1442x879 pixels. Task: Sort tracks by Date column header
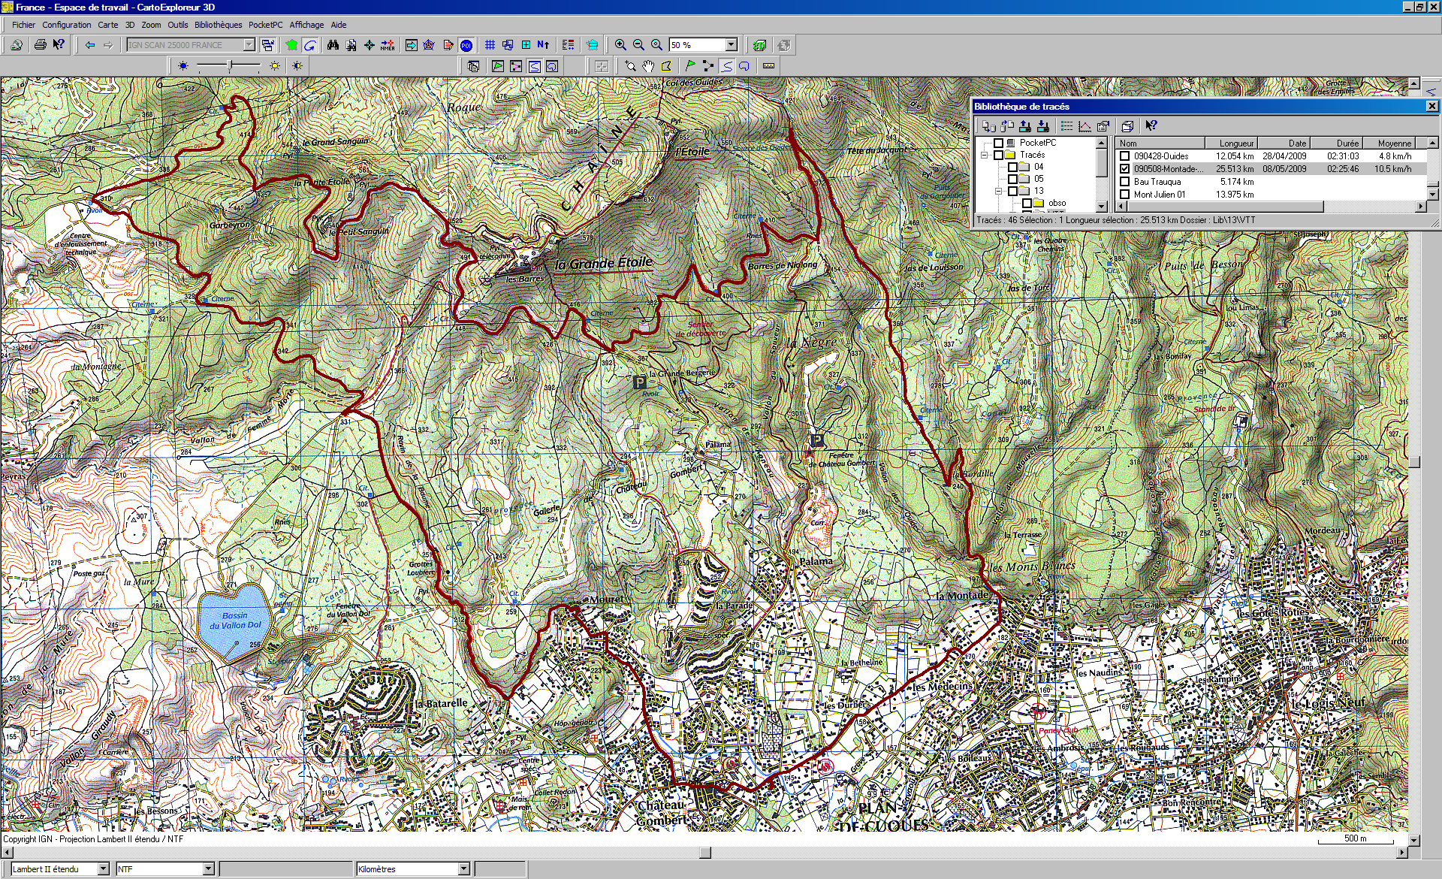1284,143
